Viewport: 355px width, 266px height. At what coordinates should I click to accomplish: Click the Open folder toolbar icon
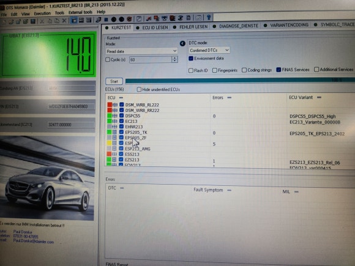click(11, 22)
